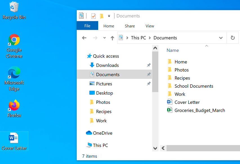Click the Back navigation arrow
The width and height of the screenshot is (240, 164).
coord(84,38)
